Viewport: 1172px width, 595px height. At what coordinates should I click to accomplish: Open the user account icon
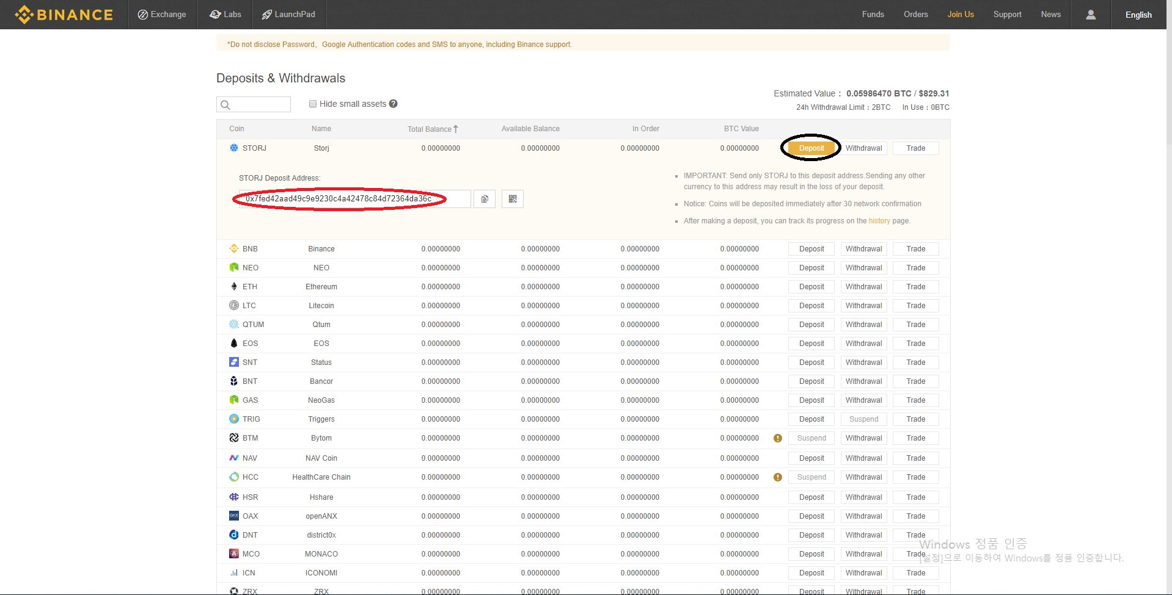click(1091, 15)
